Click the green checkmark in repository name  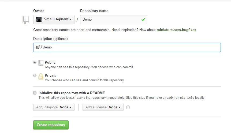(143, 19)
